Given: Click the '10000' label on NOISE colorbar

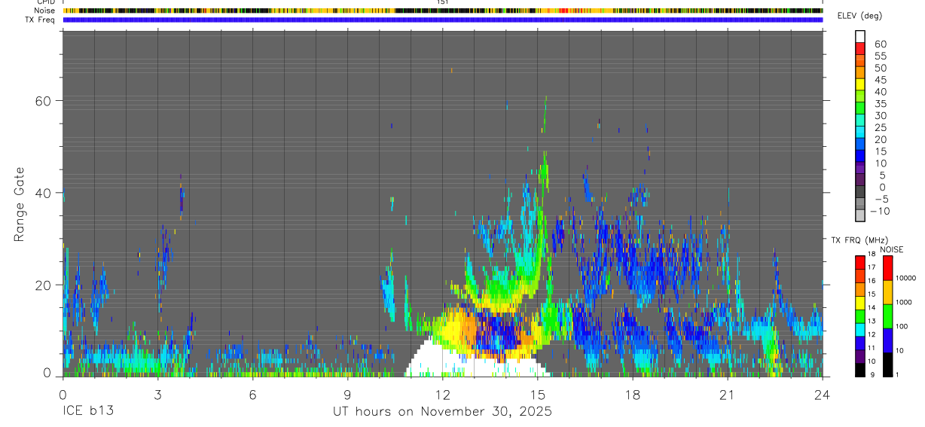Looking at the screenshot, I should coord(905,278).
